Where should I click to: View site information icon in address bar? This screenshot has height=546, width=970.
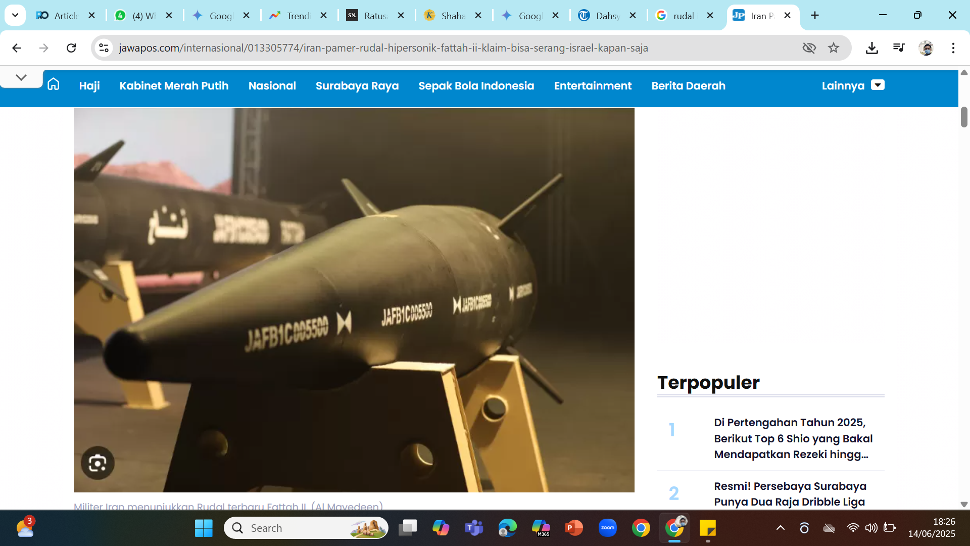coord(104,48)
